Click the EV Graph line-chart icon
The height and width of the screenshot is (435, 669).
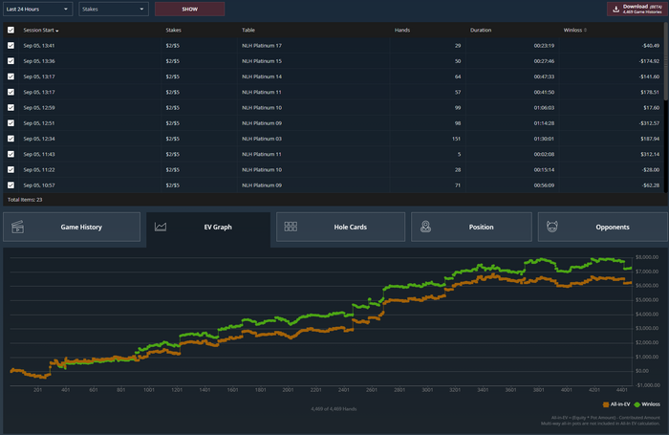(161, 227)
